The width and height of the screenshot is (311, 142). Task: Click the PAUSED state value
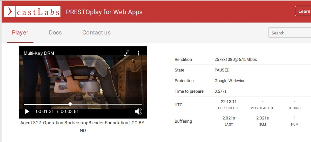222,70
